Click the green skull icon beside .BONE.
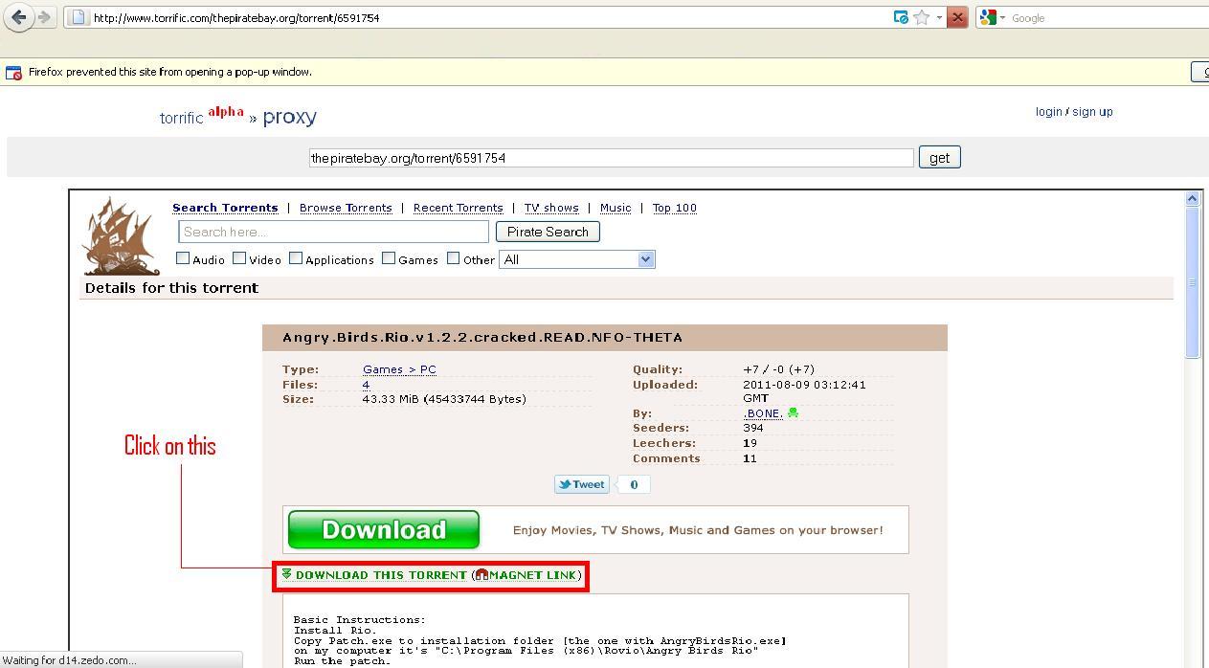The height and width of the screenshot is (668, 1209). (793, 413)
